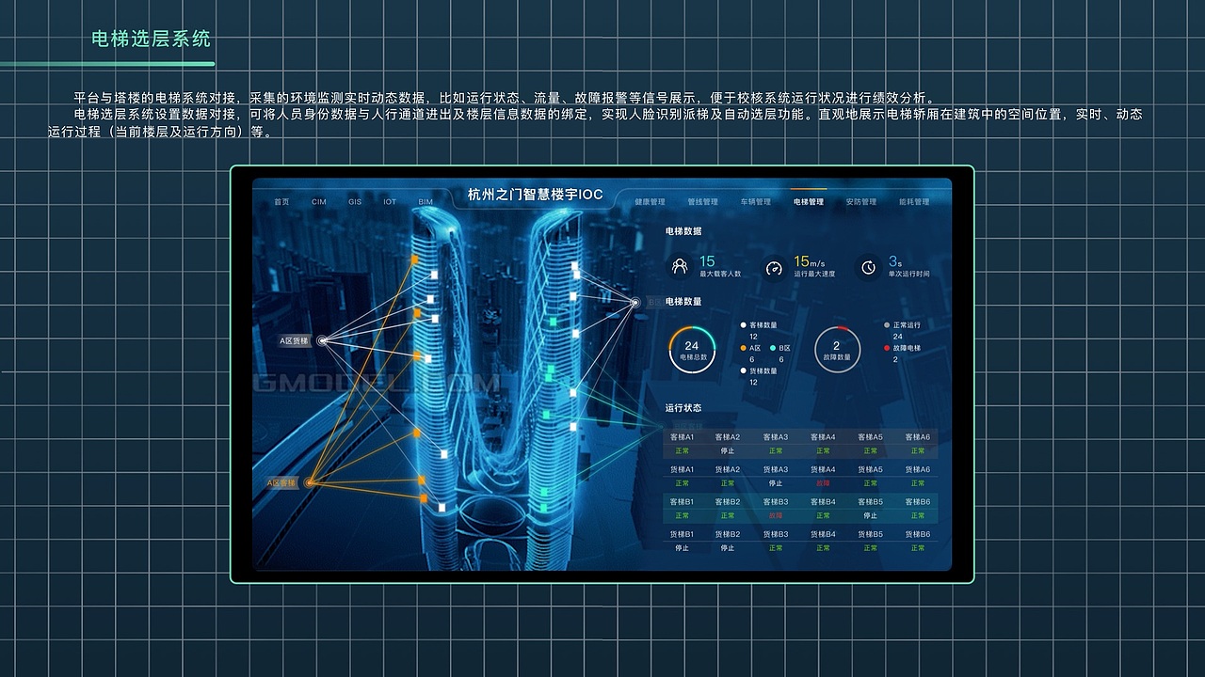
Task: Select the A区客梯 orange node marker
Action: click(x=309, y=482)
